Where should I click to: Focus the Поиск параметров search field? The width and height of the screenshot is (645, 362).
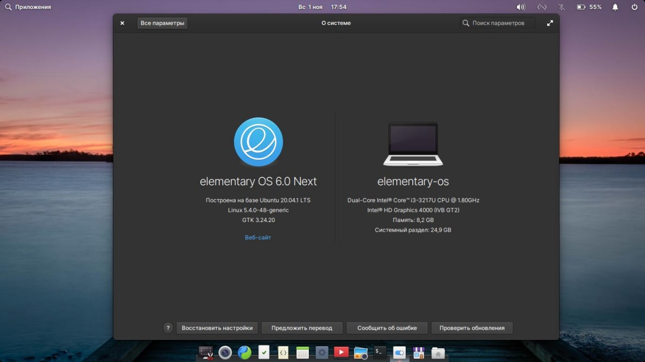pyautogui.click(x=497, y=23)
